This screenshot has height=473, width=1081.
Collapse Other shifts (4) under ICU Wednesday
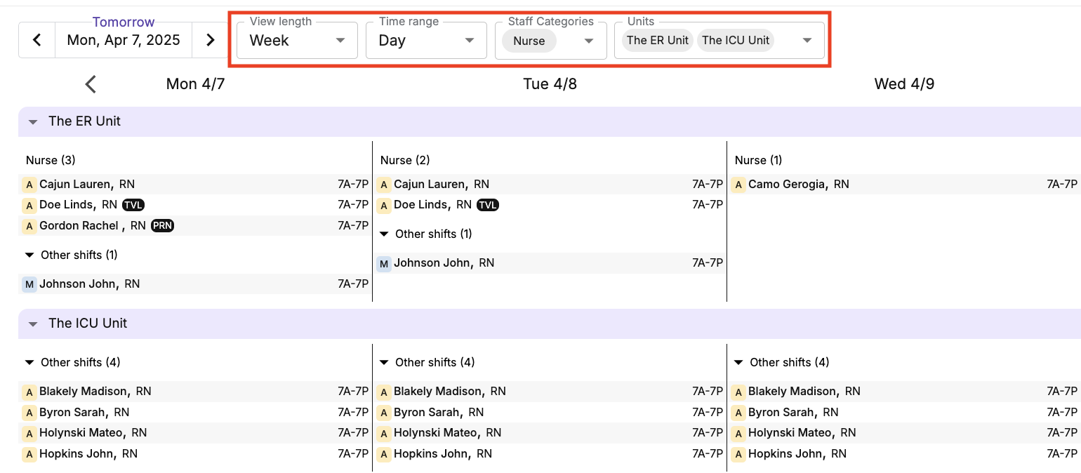pos(738,362)
